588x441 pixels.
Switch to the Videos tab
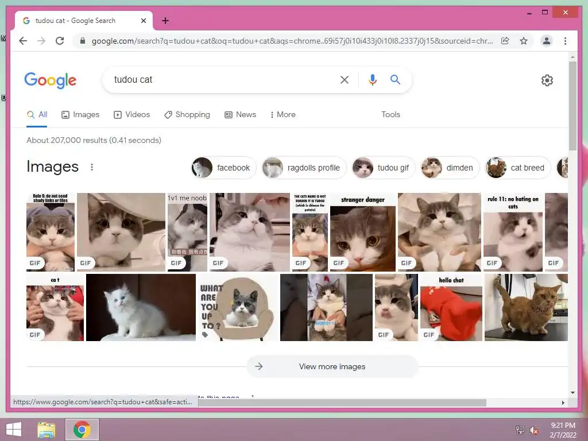pyautogui.click(x=131, y=115)
